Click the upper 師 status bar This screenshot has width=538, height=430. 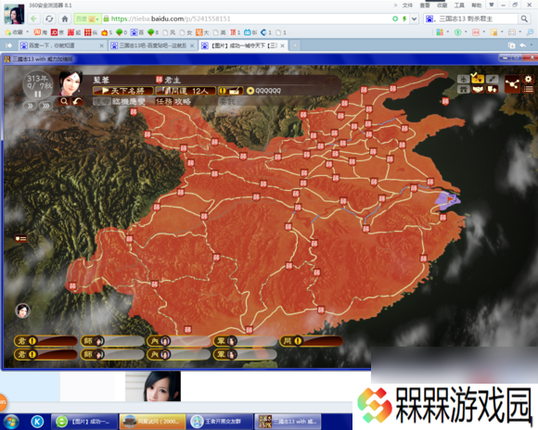point(112,341)
